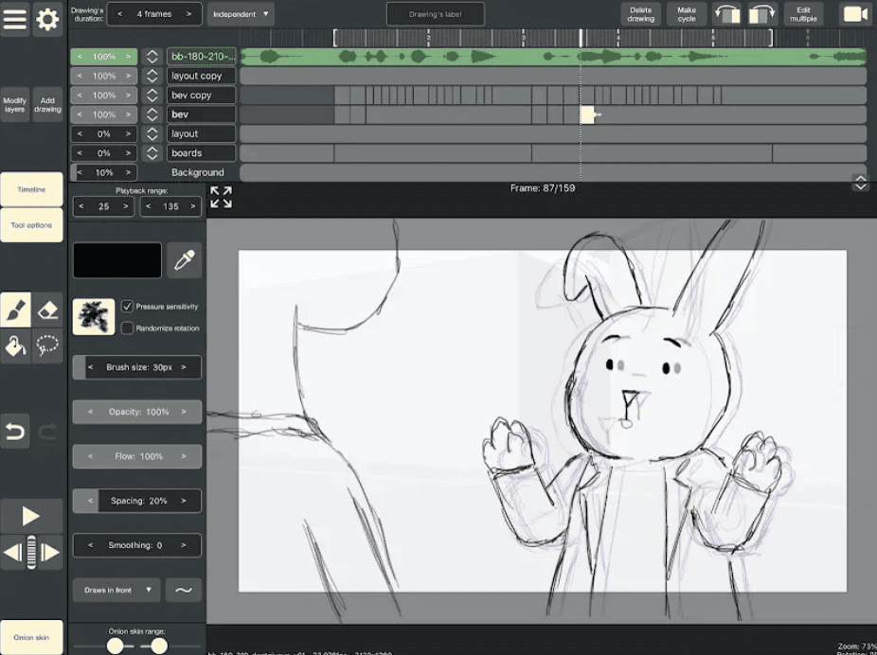Increase drawing duration frames
This screenshot has height=655, width=877.
click(x=188, y=14)
